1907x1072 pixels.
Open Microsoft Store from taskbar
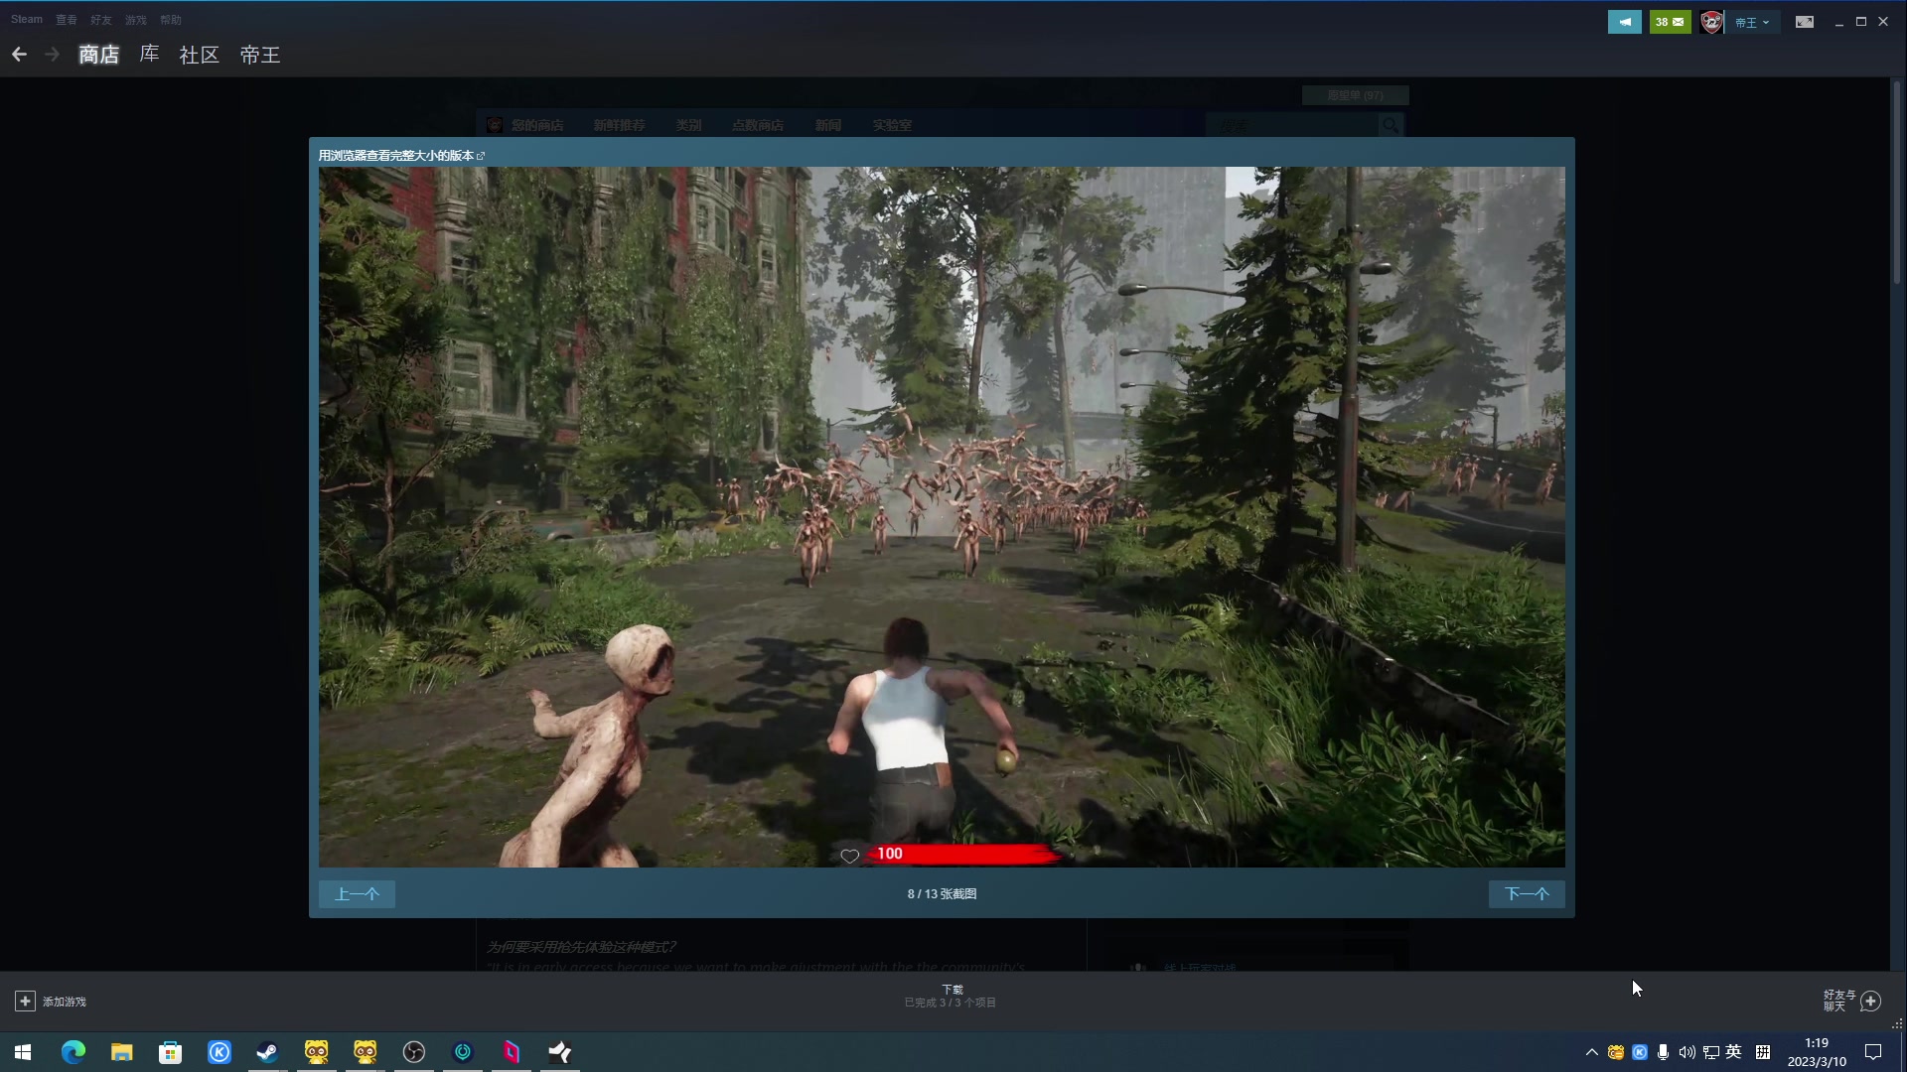coord(171,1052)
